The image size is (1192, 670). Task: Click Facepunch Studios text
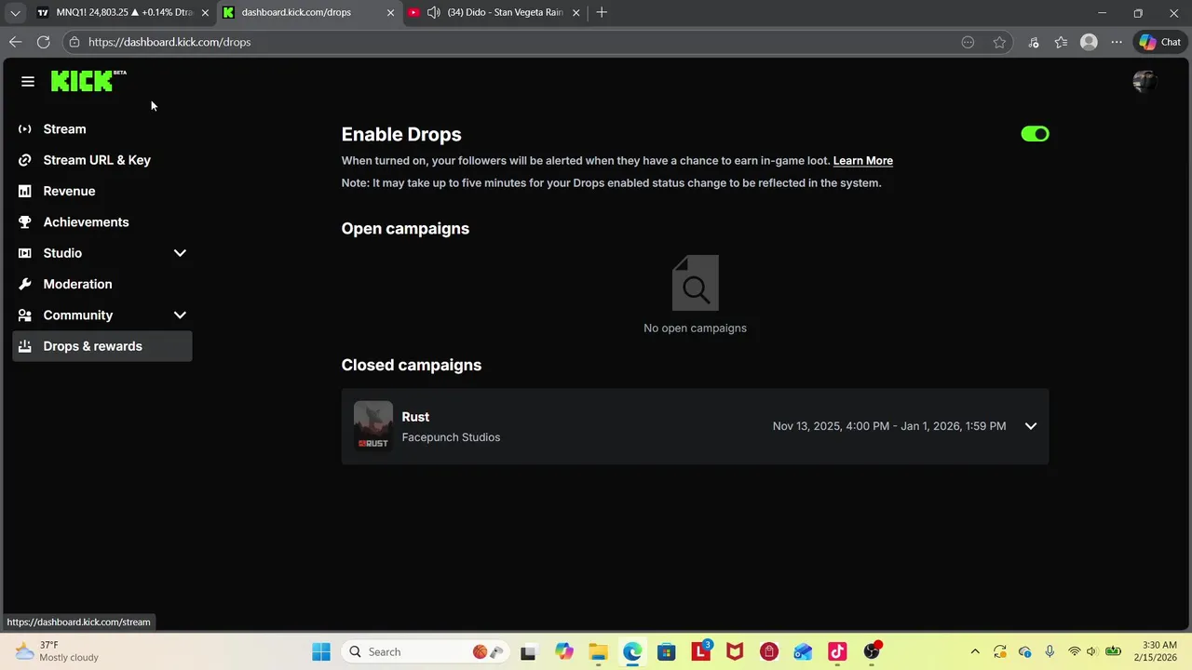tap(451, 437)
